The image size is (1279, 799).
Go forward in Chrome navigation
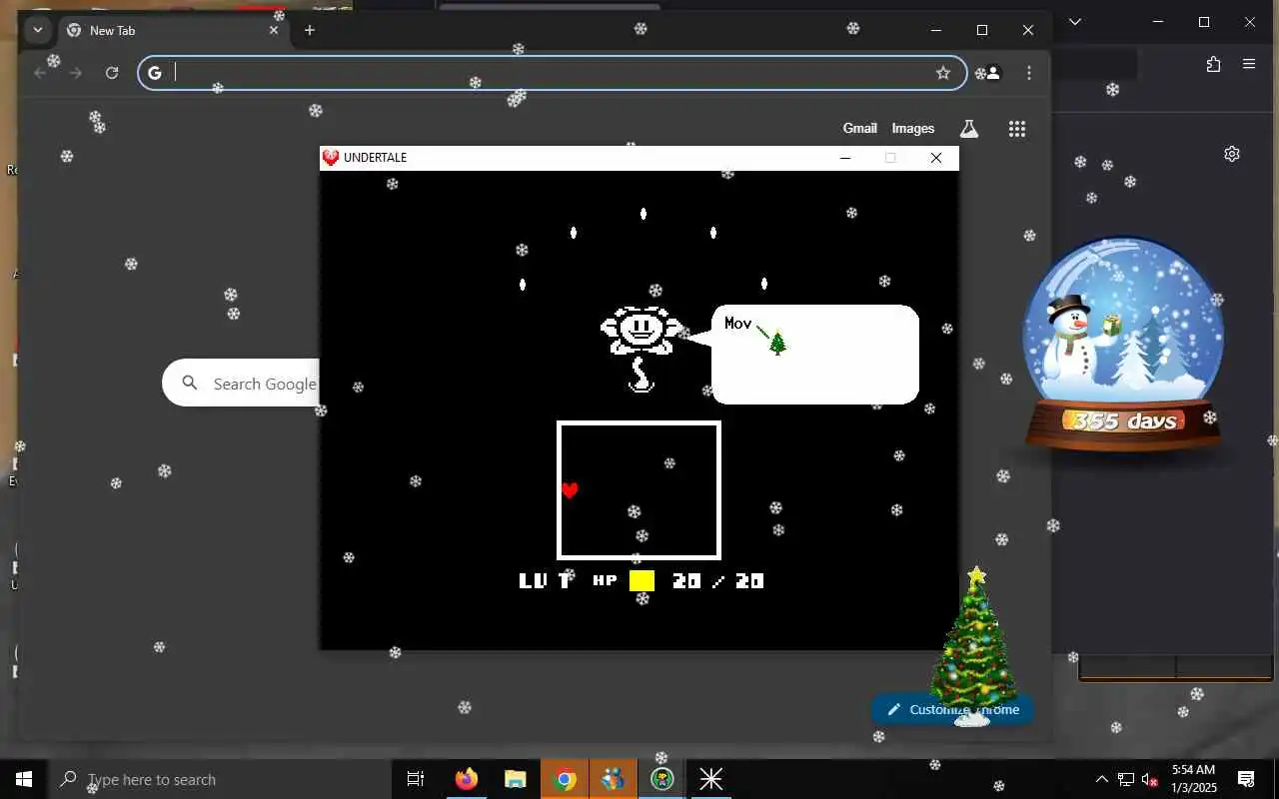76,73
